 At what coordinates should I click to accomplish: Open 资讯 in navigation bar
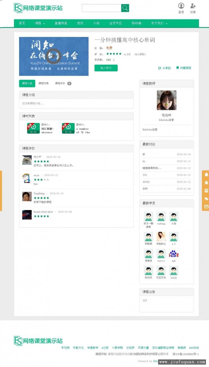tap(80, 23)
